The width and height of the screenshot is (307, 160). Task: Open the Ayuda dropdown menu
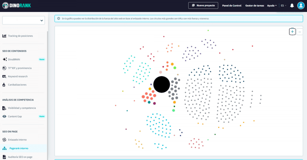click(271, 6)
